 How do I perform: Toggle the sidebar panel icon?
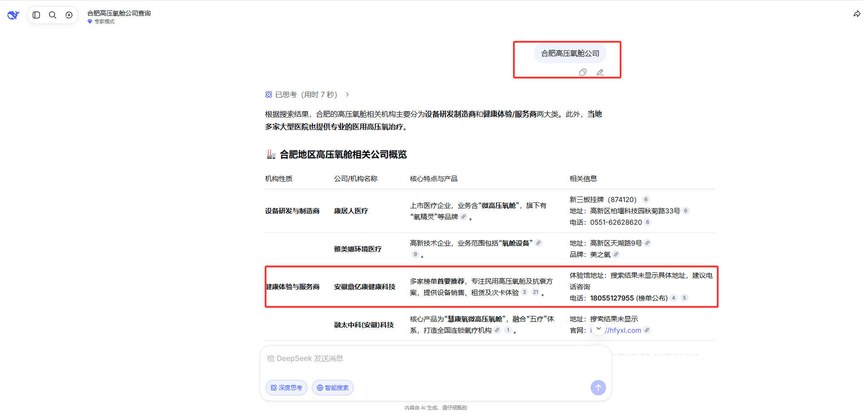(37, 15)
